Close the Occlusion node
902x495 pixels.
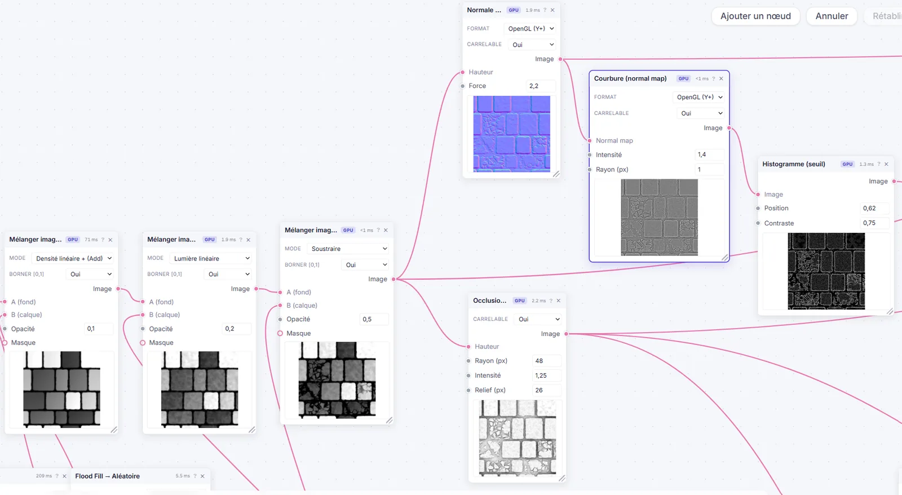559,300
